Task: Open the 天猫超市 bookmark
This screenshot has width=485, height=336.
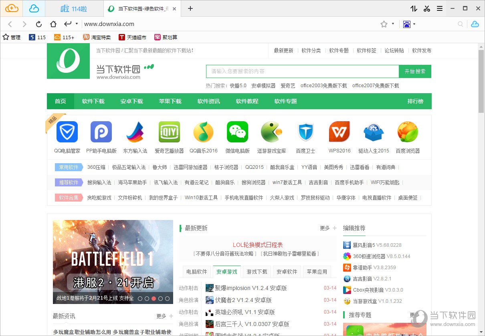Action: click(132, 37)
